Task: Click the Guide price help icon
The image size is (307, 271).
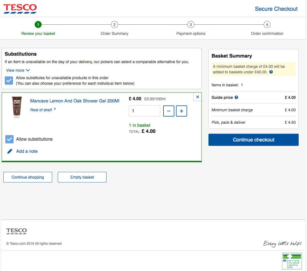Action: coord(236,97)
